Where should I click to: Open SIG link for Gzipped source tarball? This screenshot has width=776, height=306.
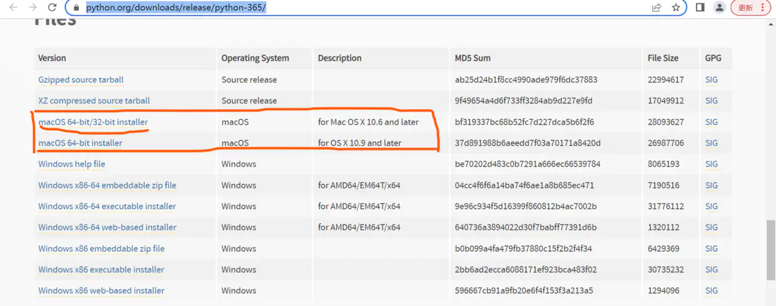pyautogui.click(x=711, y=80)
